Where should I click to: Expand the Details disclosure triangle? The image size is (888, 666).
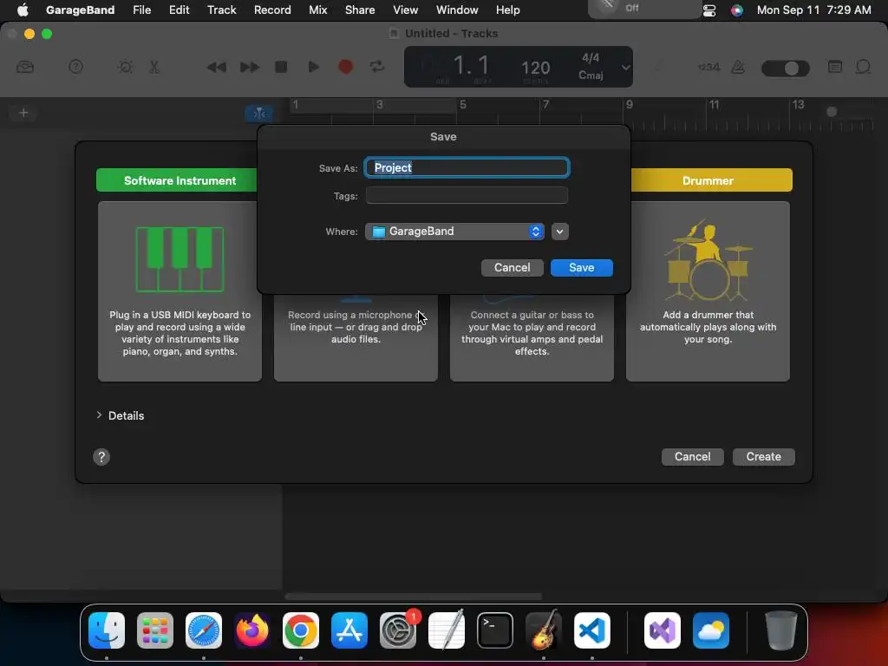99,415
